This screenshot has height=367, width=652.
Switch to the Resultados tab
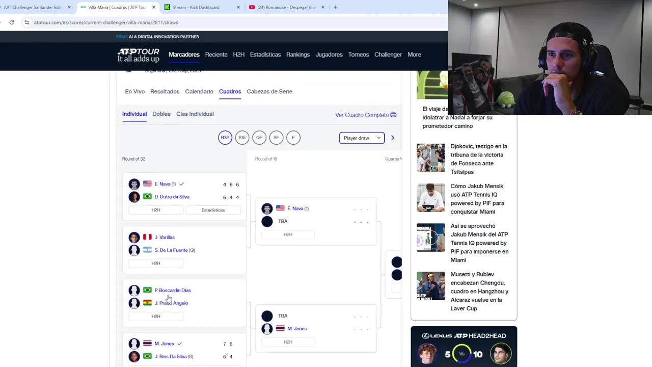click(x=165, y=91)
